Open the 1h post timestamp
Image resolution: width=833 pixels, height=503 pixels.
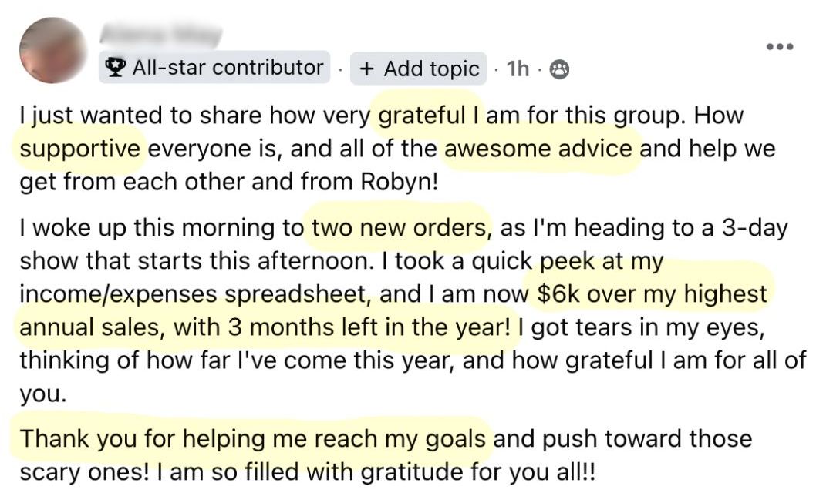[x=518, y=69]
